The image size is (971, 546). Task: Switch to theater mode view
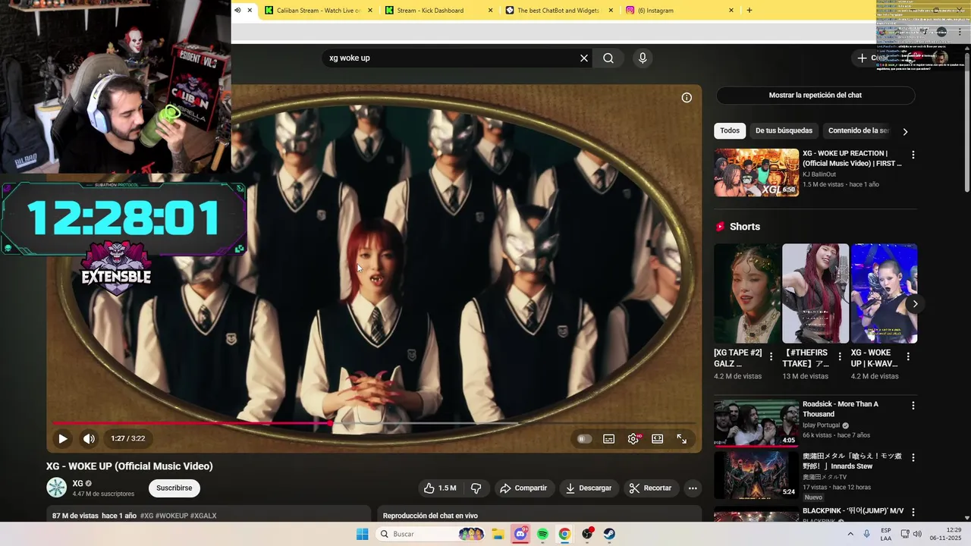tap(658, 439)
